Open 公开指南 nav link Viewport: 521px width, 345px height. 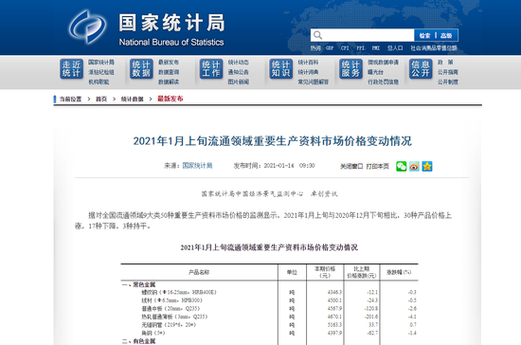[447, 72]
